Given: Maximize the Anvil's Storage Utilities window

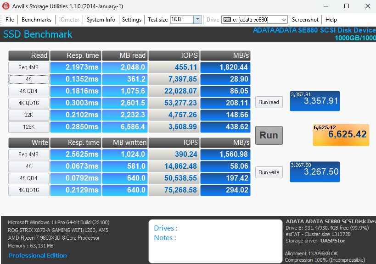Looking at the screenshot, I should coord(346,6).
